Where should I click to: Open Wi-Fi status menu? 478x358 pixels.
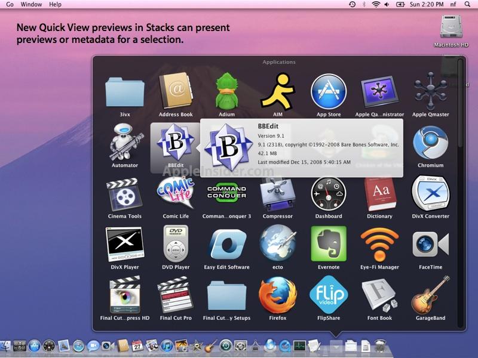(376, 4)
